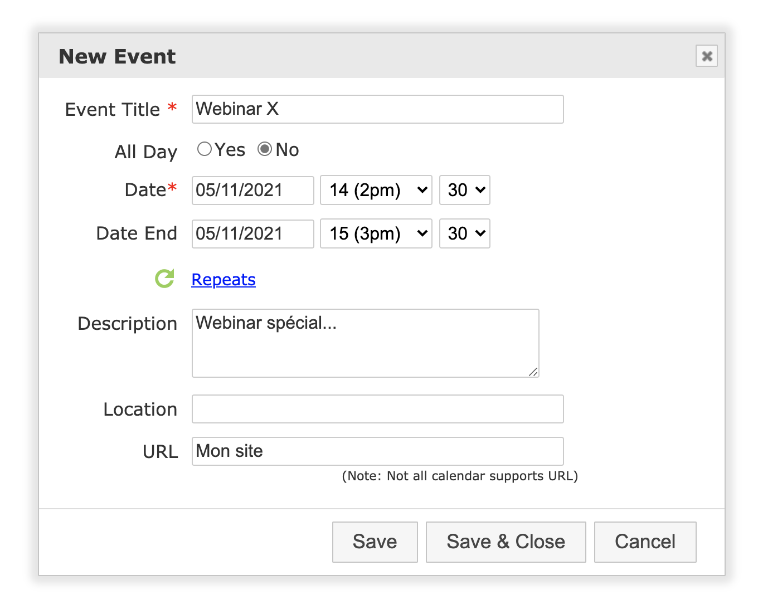The image size is (758, 614).
Task: Open the start minutes dropdown
Action: 465,190
